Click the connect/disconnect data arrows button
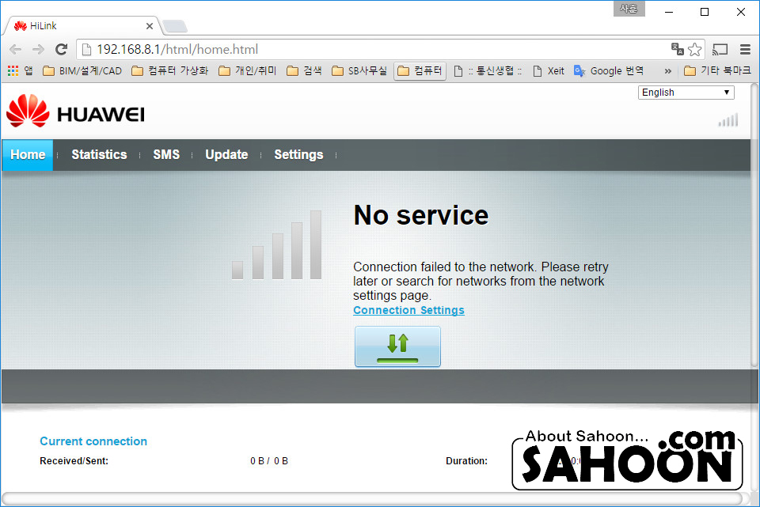The image size is (760, 507). [x=397, y=346]
